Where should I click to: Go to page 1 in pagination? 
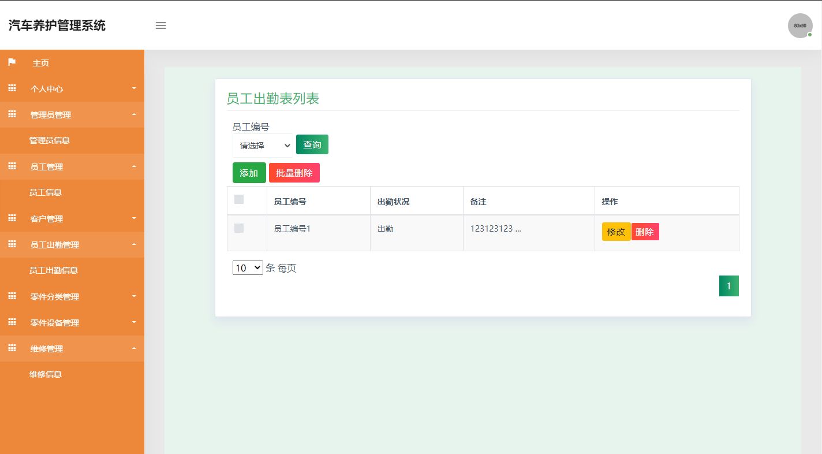[729, 286]
